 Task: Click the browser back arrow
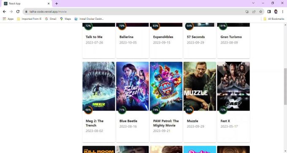pos(4,12)
